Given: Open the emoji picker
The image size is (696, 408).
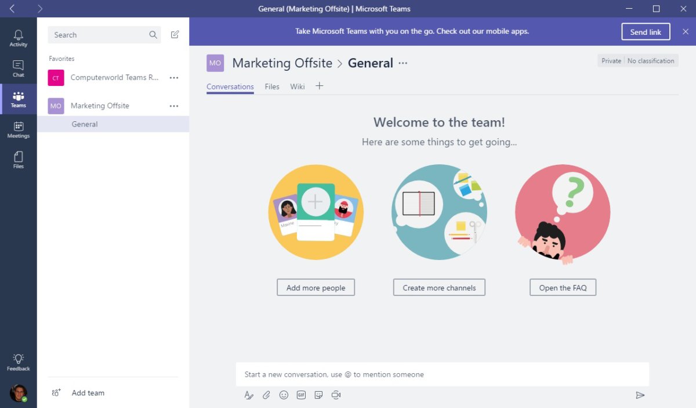Looking at the screenshot, I should coord(284,395).
